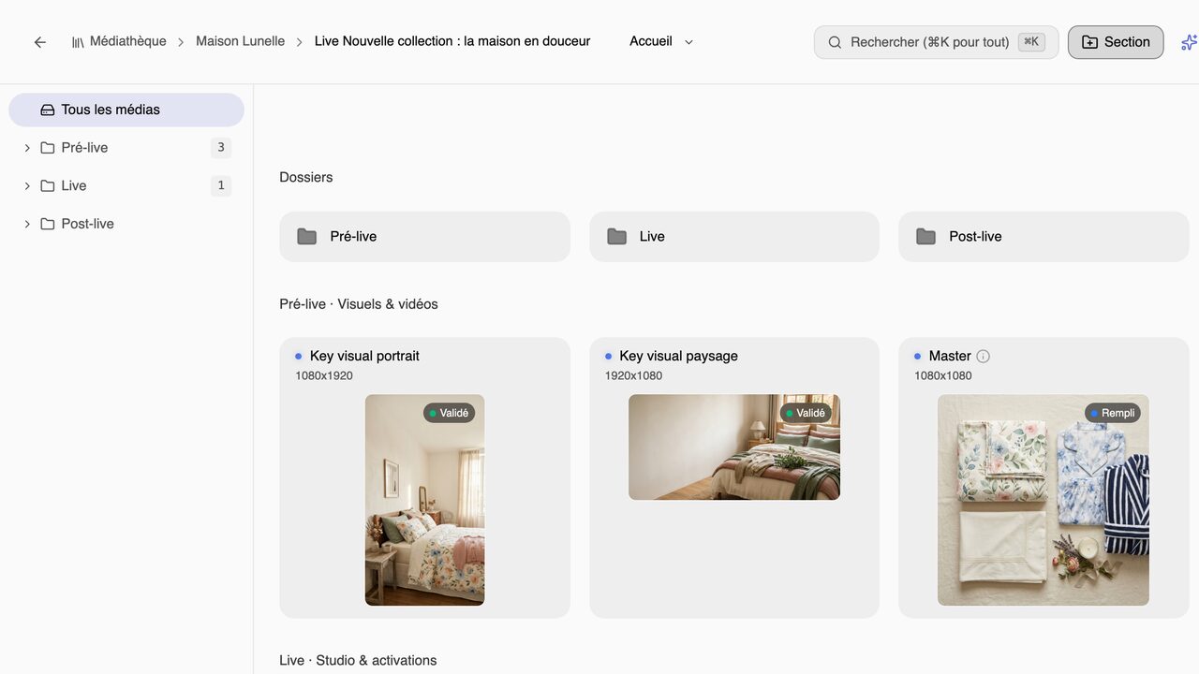
Task: Click the info icon next to Master
Action: 983,356
